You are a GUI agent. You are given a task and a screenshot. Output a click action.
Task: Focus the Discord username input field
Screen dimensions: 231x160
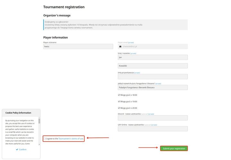point(153,118)
